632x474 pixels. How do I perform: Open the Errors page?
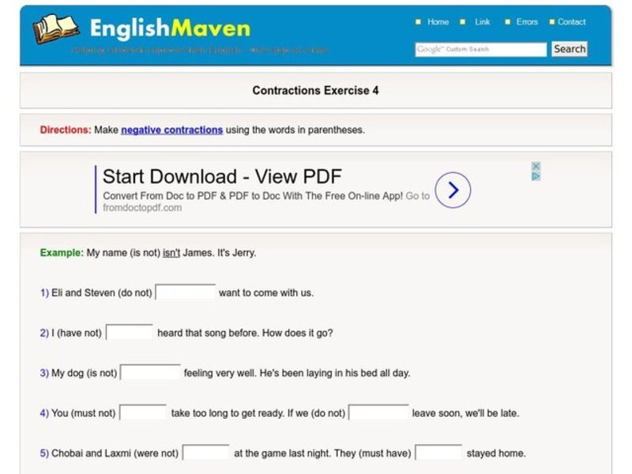(x=526, y=22)
